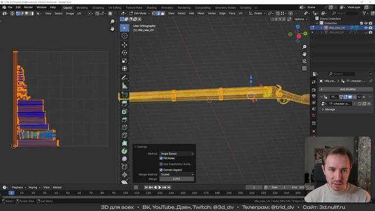Switch to vertex select mode
The image size is (375, 211).
pyautogui.click(x=154, y=13)
